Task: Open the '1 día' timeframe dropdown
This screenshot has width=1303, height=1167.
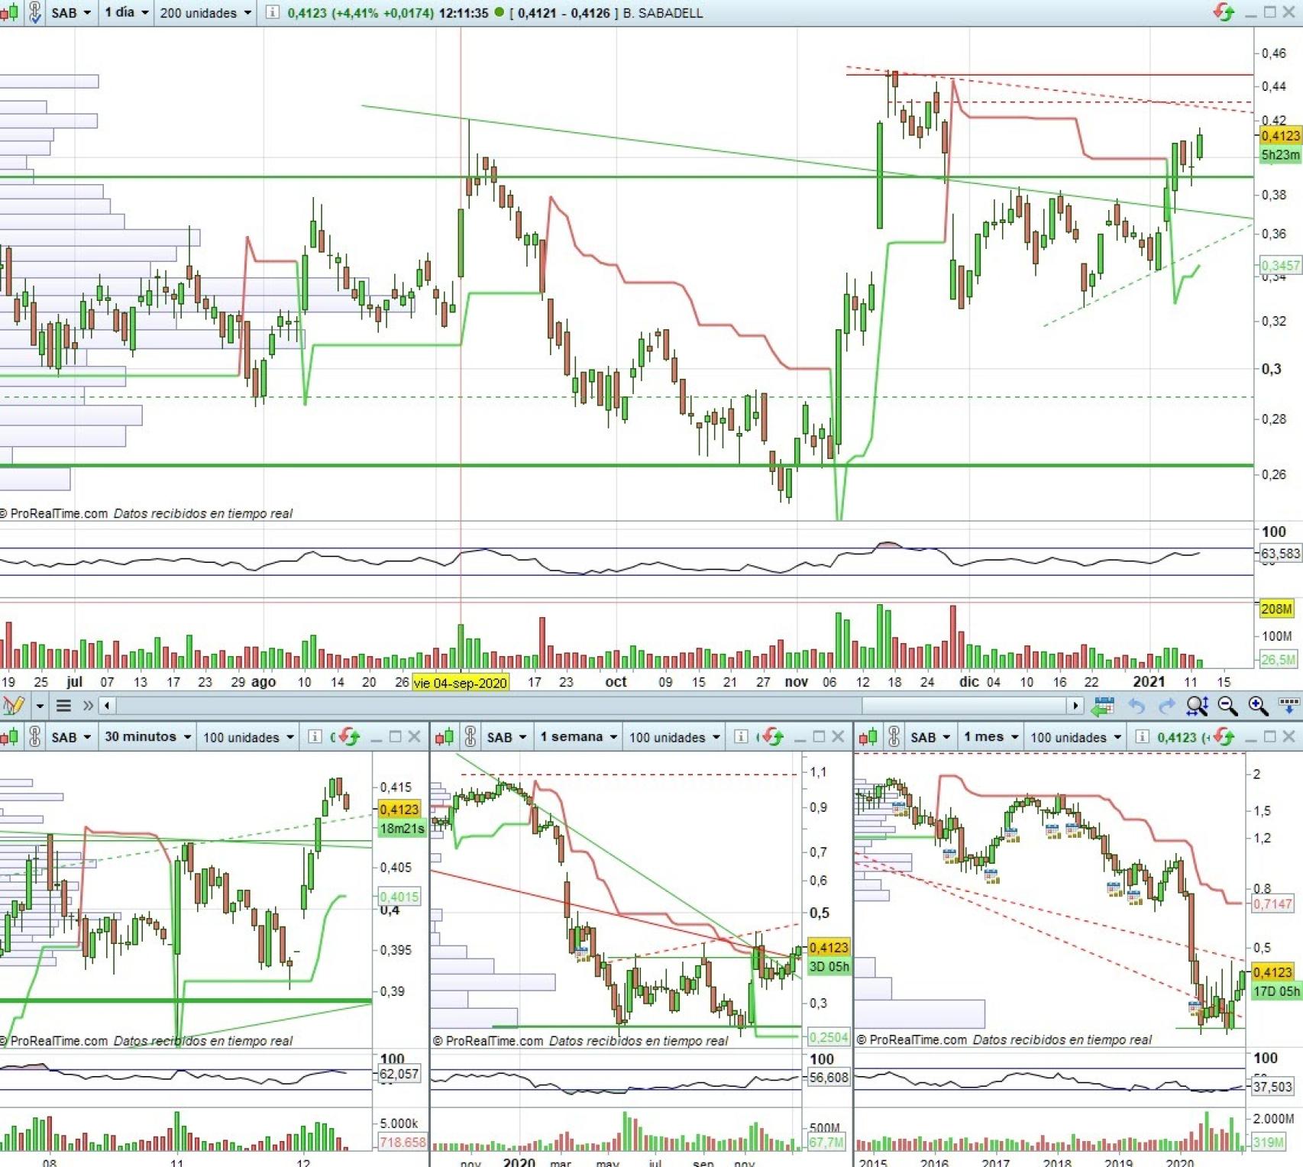Action: click(x=126, y=13)
